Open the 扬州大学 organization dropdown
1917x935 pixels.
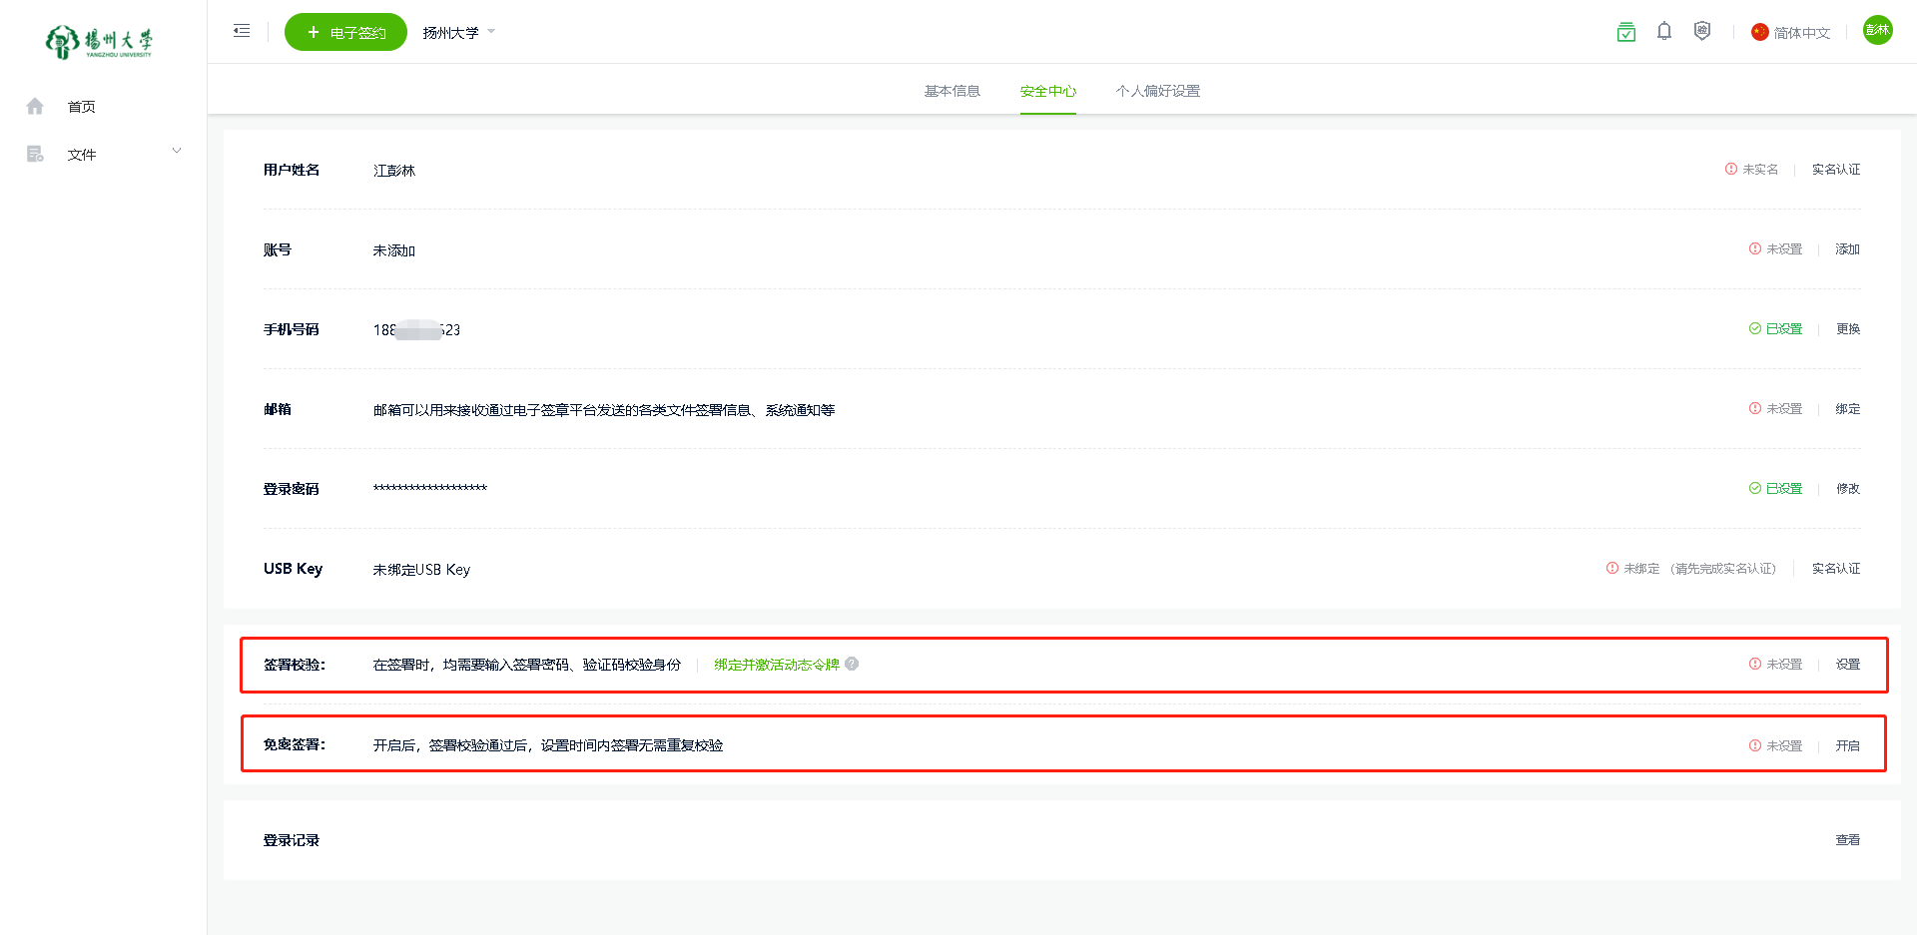tap(458, 33)
